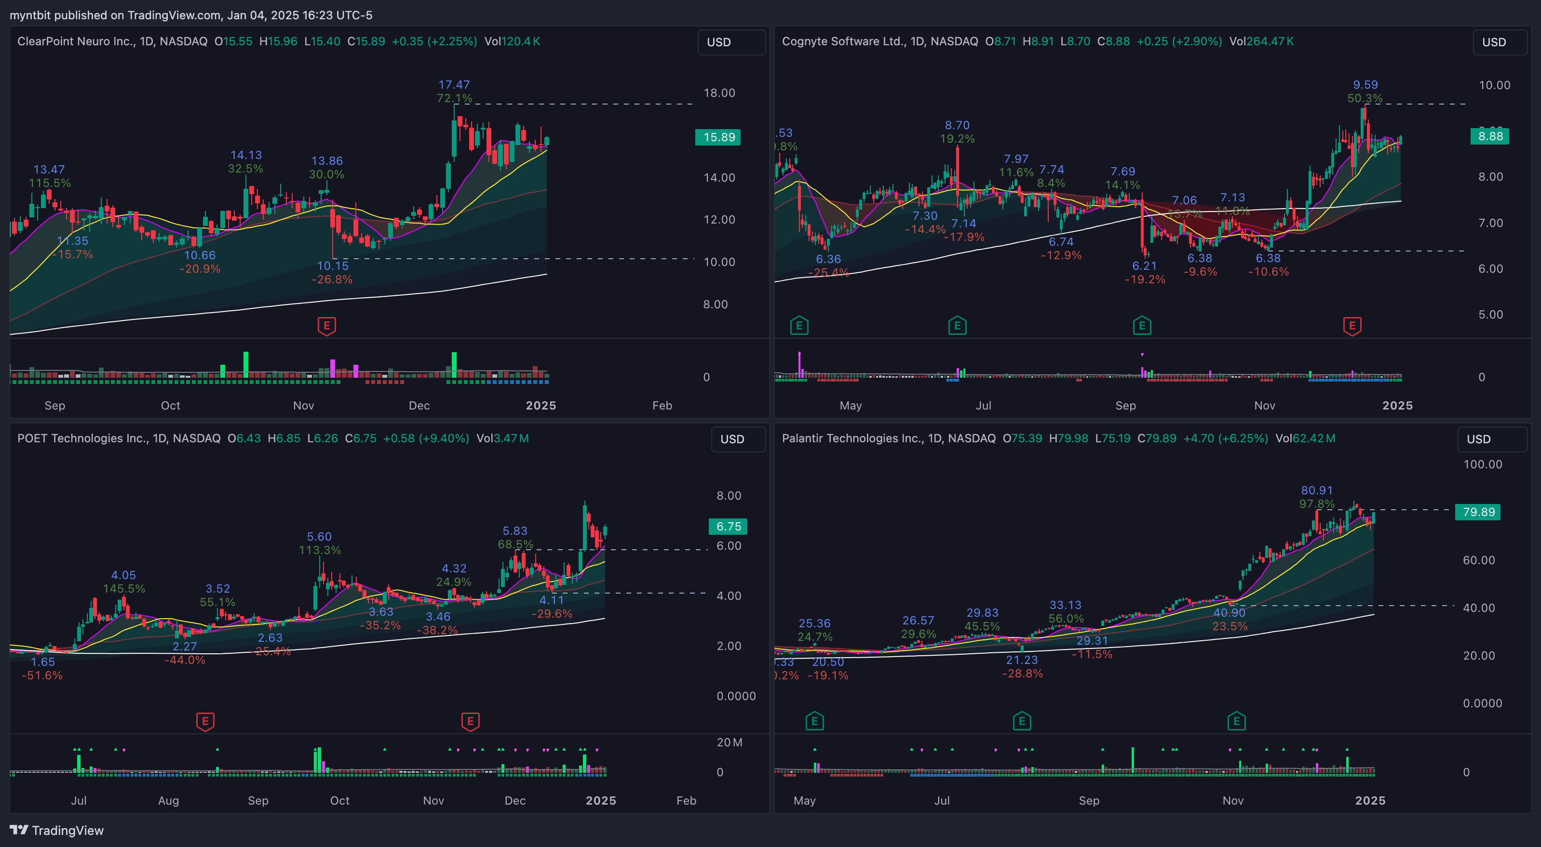Open USD currency selector on POET Technologies chart
This screenshot has height=847, width=1541.
738,439
